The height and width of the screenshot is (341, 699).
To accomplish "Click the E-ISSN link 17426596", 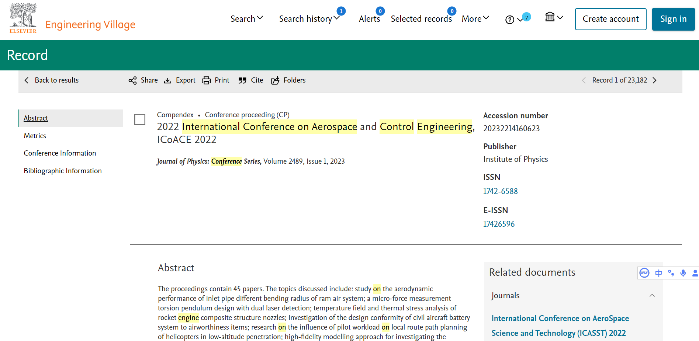I will tap(499, 224).
